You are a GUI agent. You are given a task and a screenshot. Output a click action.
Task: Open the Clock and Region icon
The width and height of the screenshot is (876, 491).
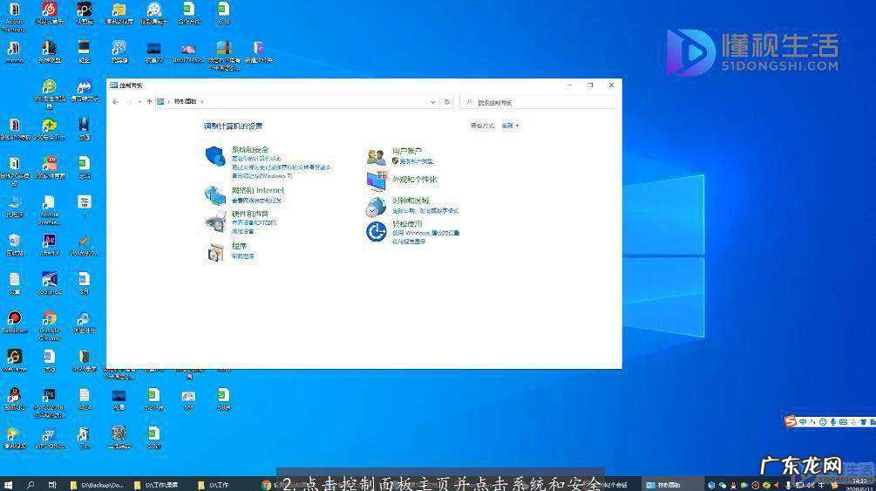[377, 207]
